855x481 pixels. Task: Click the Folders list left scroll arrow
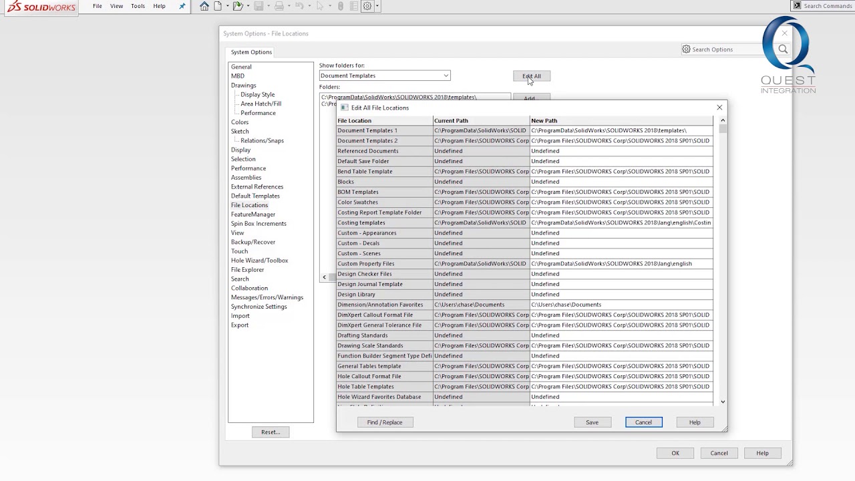[325, 277]
